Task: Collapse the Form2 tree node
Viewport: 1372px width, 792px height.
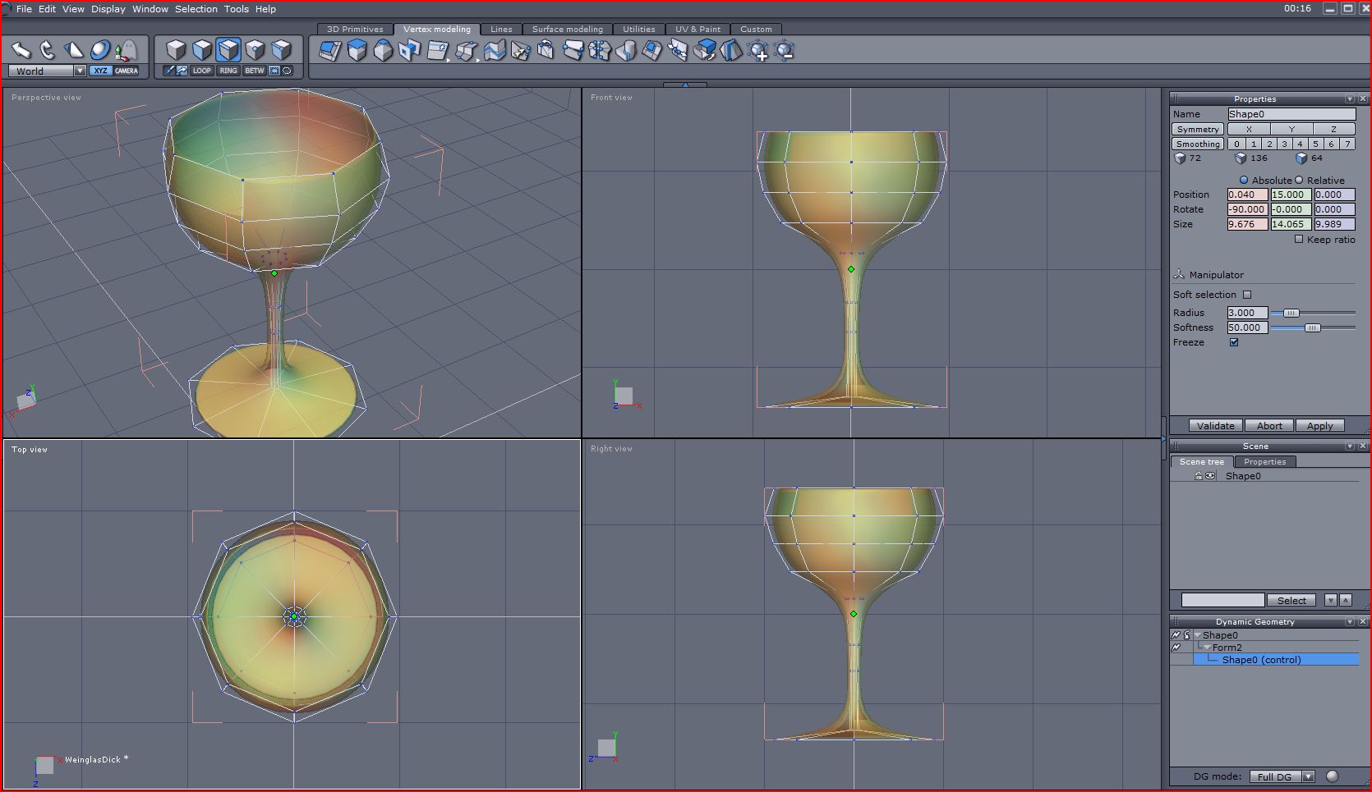Action: pyautogui.click(x=1208, y=648)
